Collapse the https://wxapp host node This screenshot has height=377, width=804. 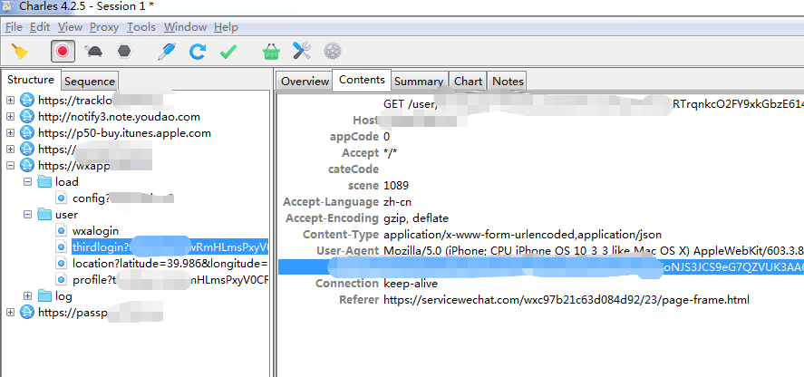coord(10,165)
